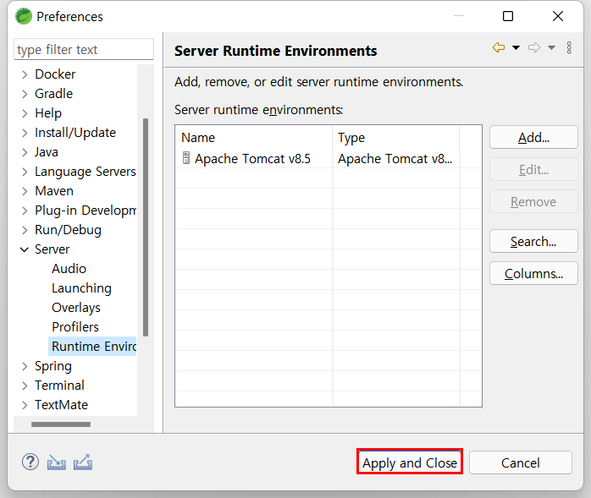Expand the TextMate tree node
The height and width of the screenshot is (498, 591).
pos(25,405)
